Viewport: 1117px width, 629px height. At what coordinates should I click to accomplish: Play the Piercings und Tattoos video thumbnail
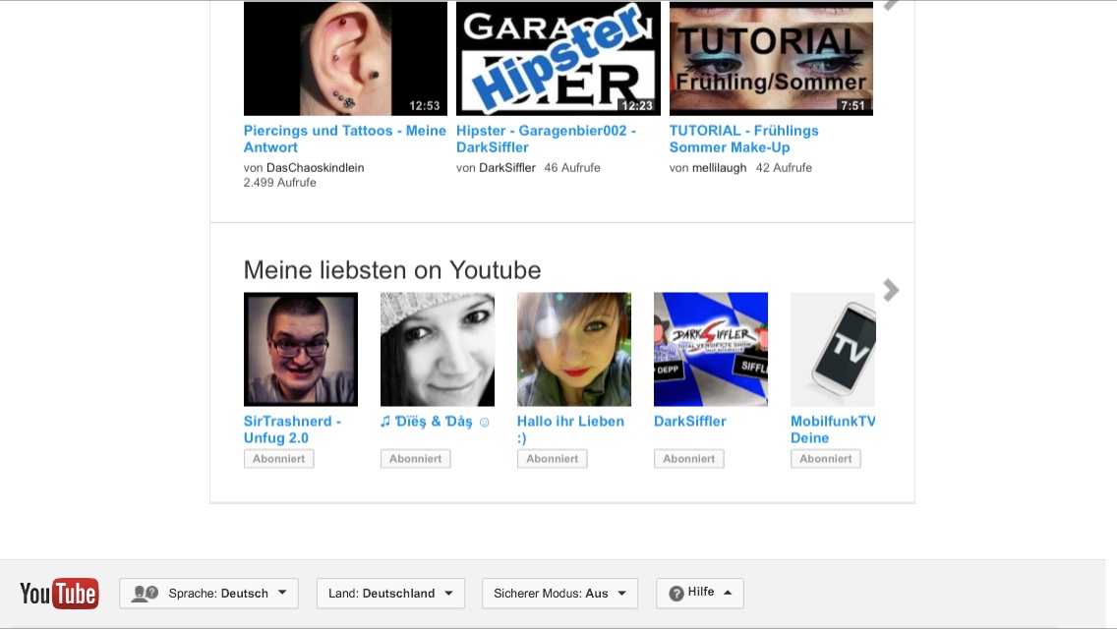(x=345, y=59)
